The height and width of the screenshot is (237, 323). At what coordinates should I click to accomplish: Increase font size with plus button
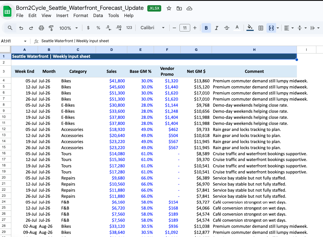(x=195, y=28)
